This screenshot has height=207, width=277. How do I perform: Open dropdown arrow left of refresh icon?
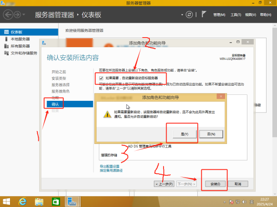tap(182, 15)
